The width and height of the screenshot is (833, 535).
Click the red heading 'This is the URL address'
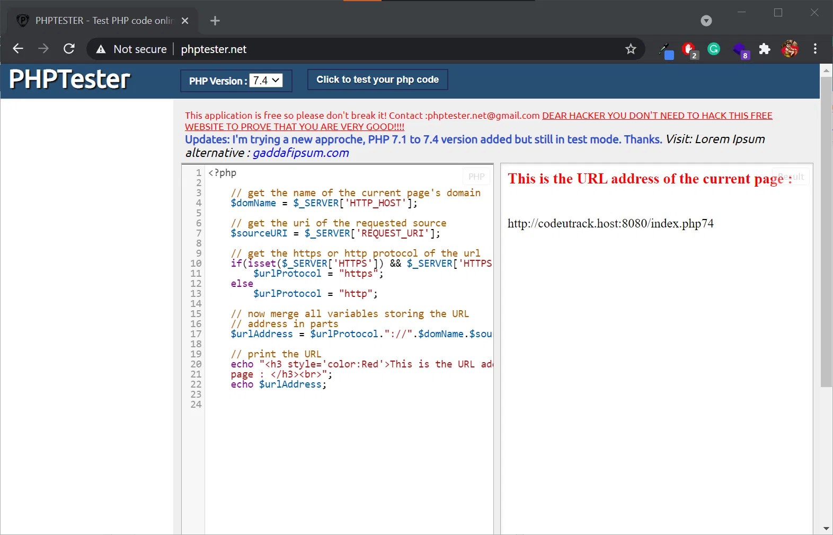(650, 179)
